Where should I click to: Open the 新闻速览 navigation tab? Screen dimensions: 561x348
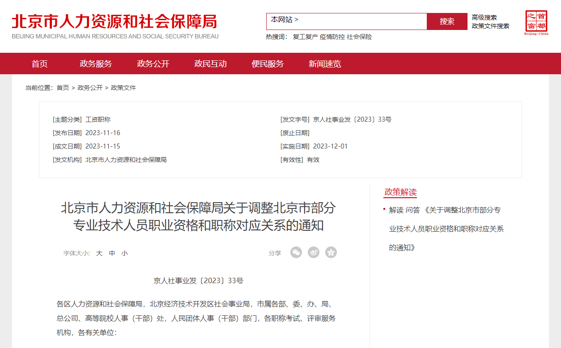coord(325,64)
